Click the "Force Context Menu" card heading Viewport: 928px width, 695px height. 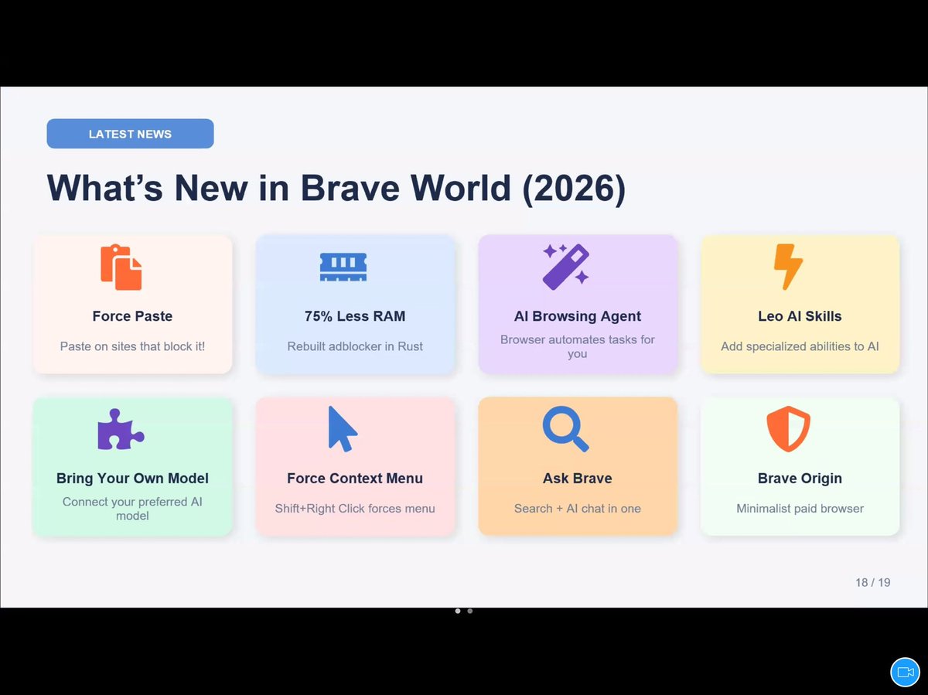click(355, 479)
